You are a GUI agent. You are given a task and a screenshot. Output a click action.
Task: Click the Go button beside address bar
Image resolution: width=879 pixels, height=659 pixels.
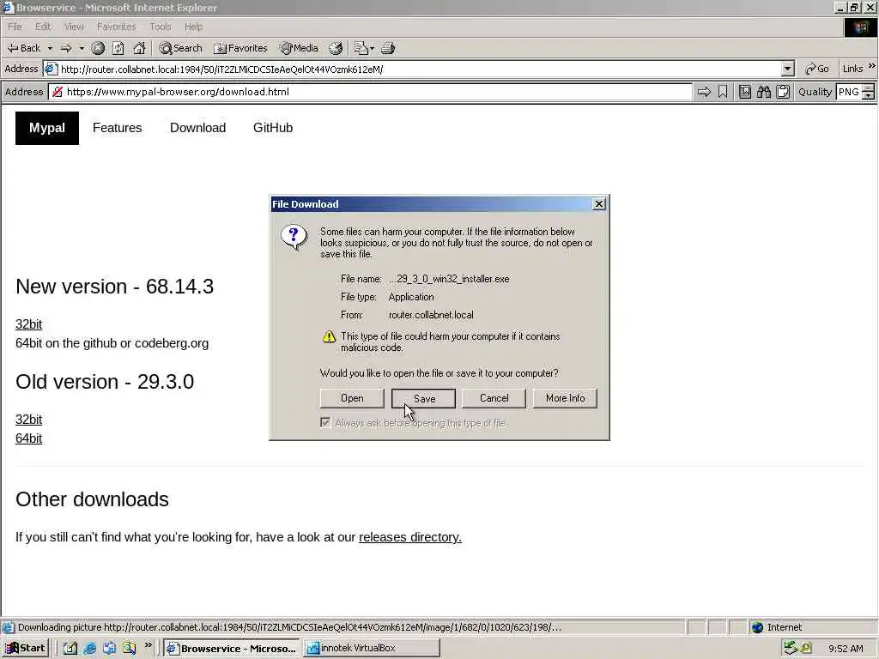coord(817,69)
